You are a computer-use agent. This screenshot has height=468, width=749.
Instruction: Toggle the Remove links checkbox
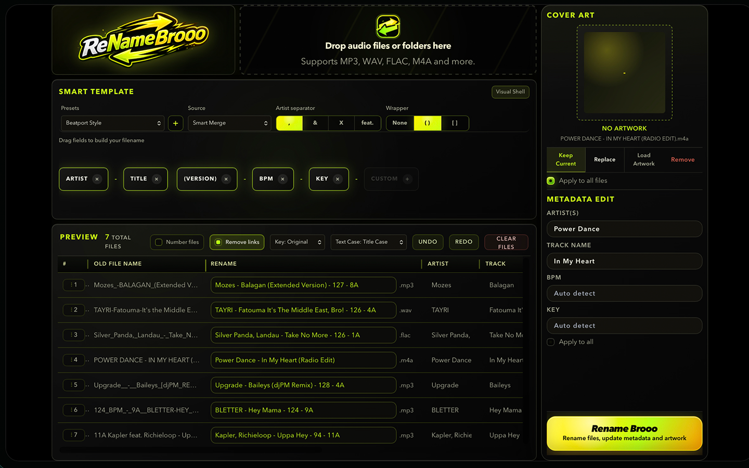(x=218, y=242)
